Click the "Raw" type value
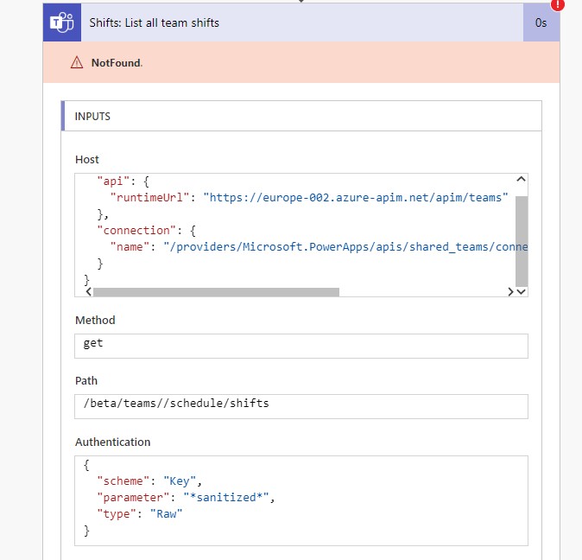The height and width of the screenshot is (560, 582). coord(167,514)
